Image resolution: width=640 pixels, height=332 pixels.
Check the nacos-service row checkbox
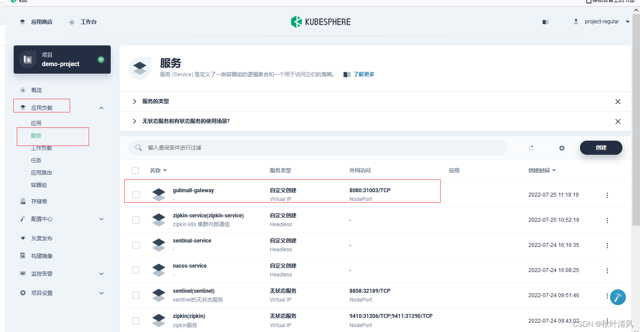[136, 270]
